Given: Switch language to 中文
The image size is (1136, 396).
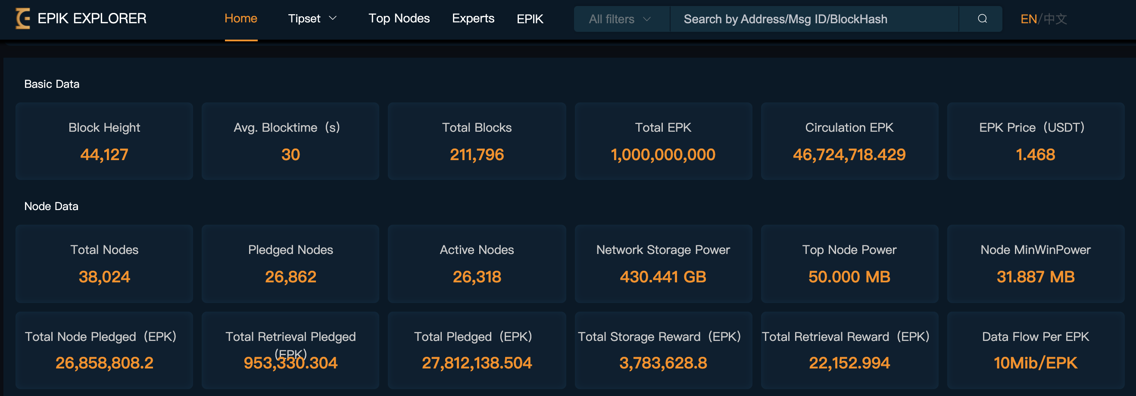Looking at the screenshot, I should click(x=1055, y=19).
